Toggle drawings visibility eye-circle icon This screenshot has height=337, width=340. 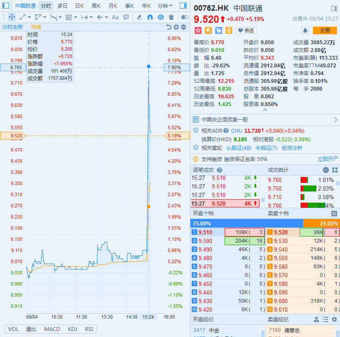click(161, 17)
